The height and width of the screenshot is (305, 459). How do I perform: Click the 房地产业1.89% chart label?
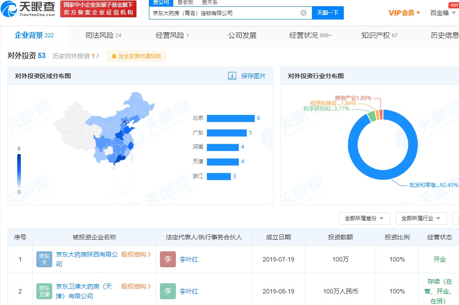(353, 98)
